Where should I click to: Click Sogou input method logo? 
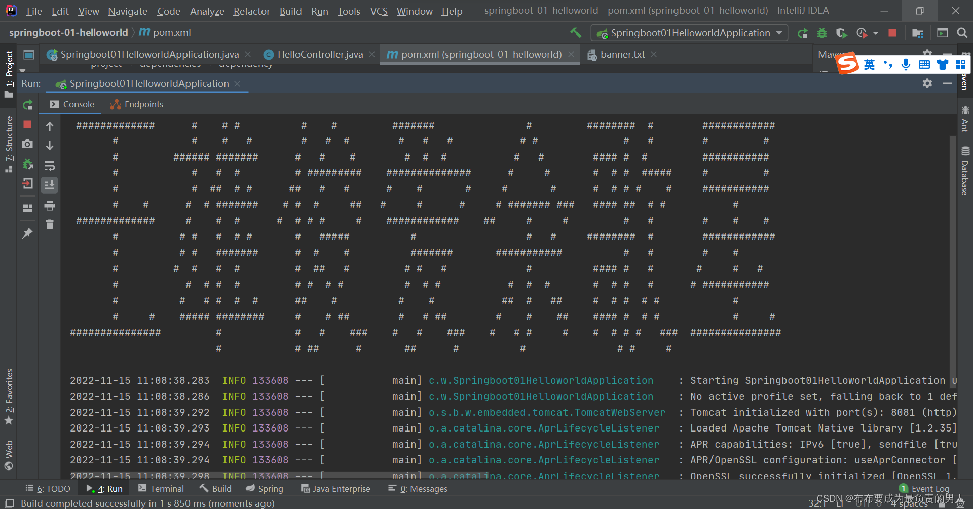[848, 64]
